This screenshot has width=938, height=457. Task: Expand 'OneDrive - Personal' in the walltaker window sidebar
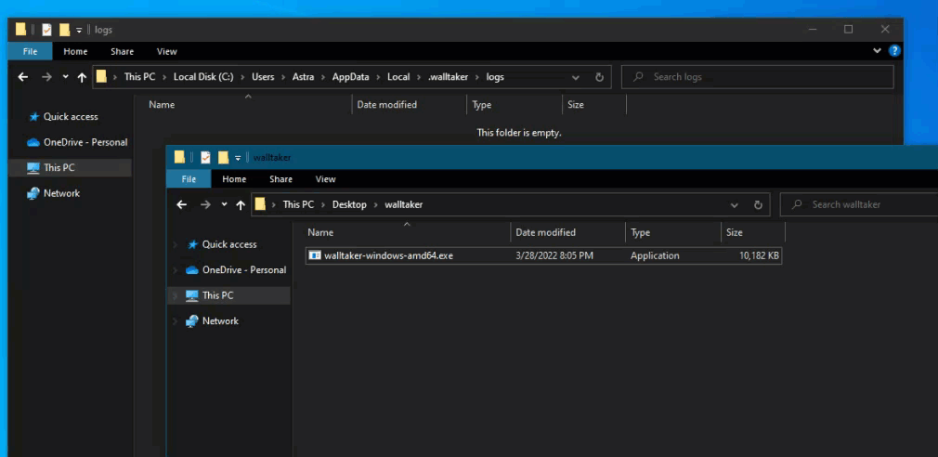(x=176, y=270)
